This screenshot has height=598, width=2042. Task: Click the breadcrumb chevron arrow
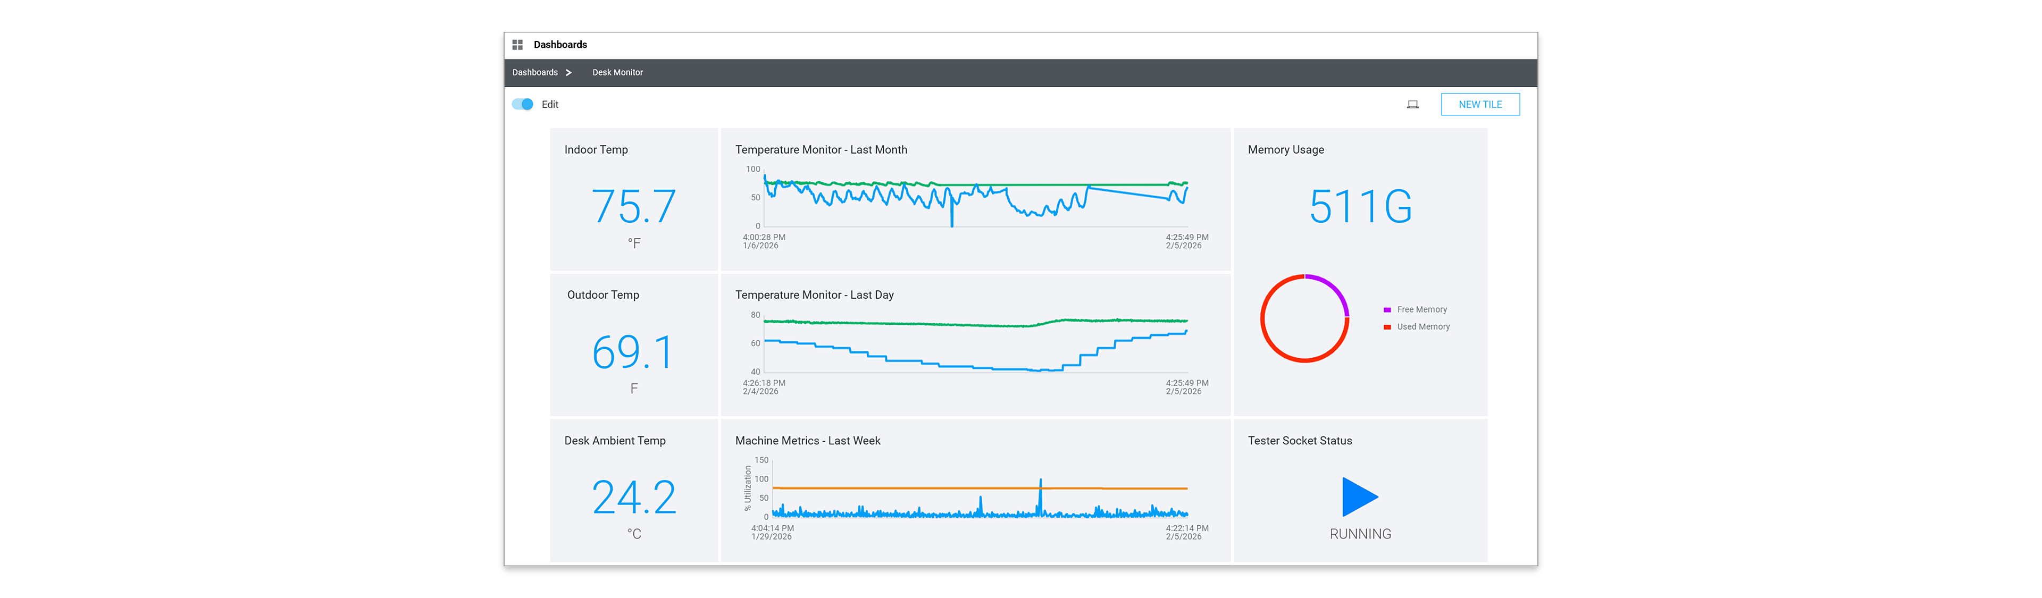click(568, 73)
